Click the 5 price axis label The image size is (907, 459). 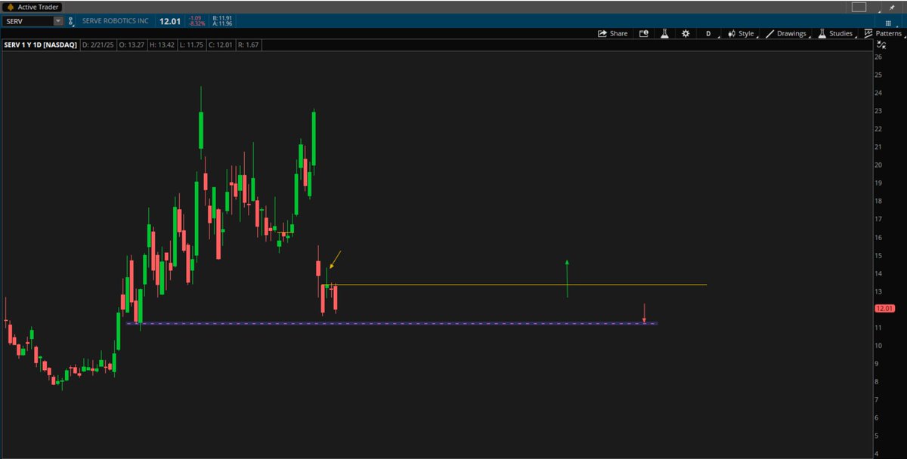click(x=878, y=436)
